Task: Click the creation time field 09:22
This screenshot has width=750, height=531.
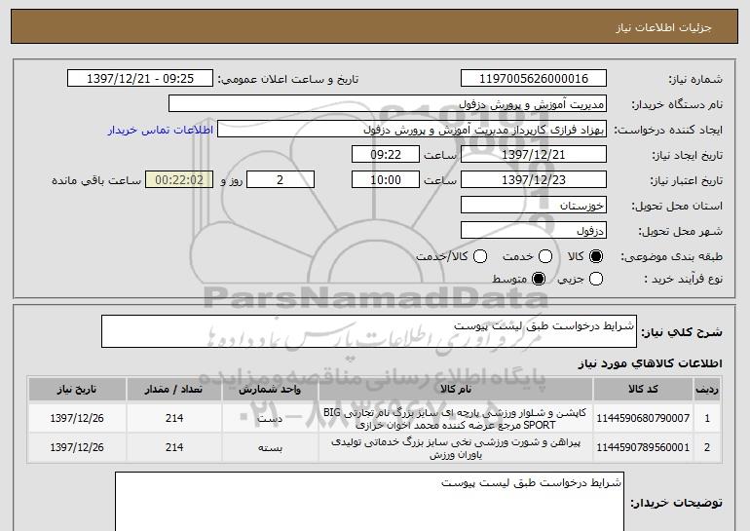Action: coord(386,155)
